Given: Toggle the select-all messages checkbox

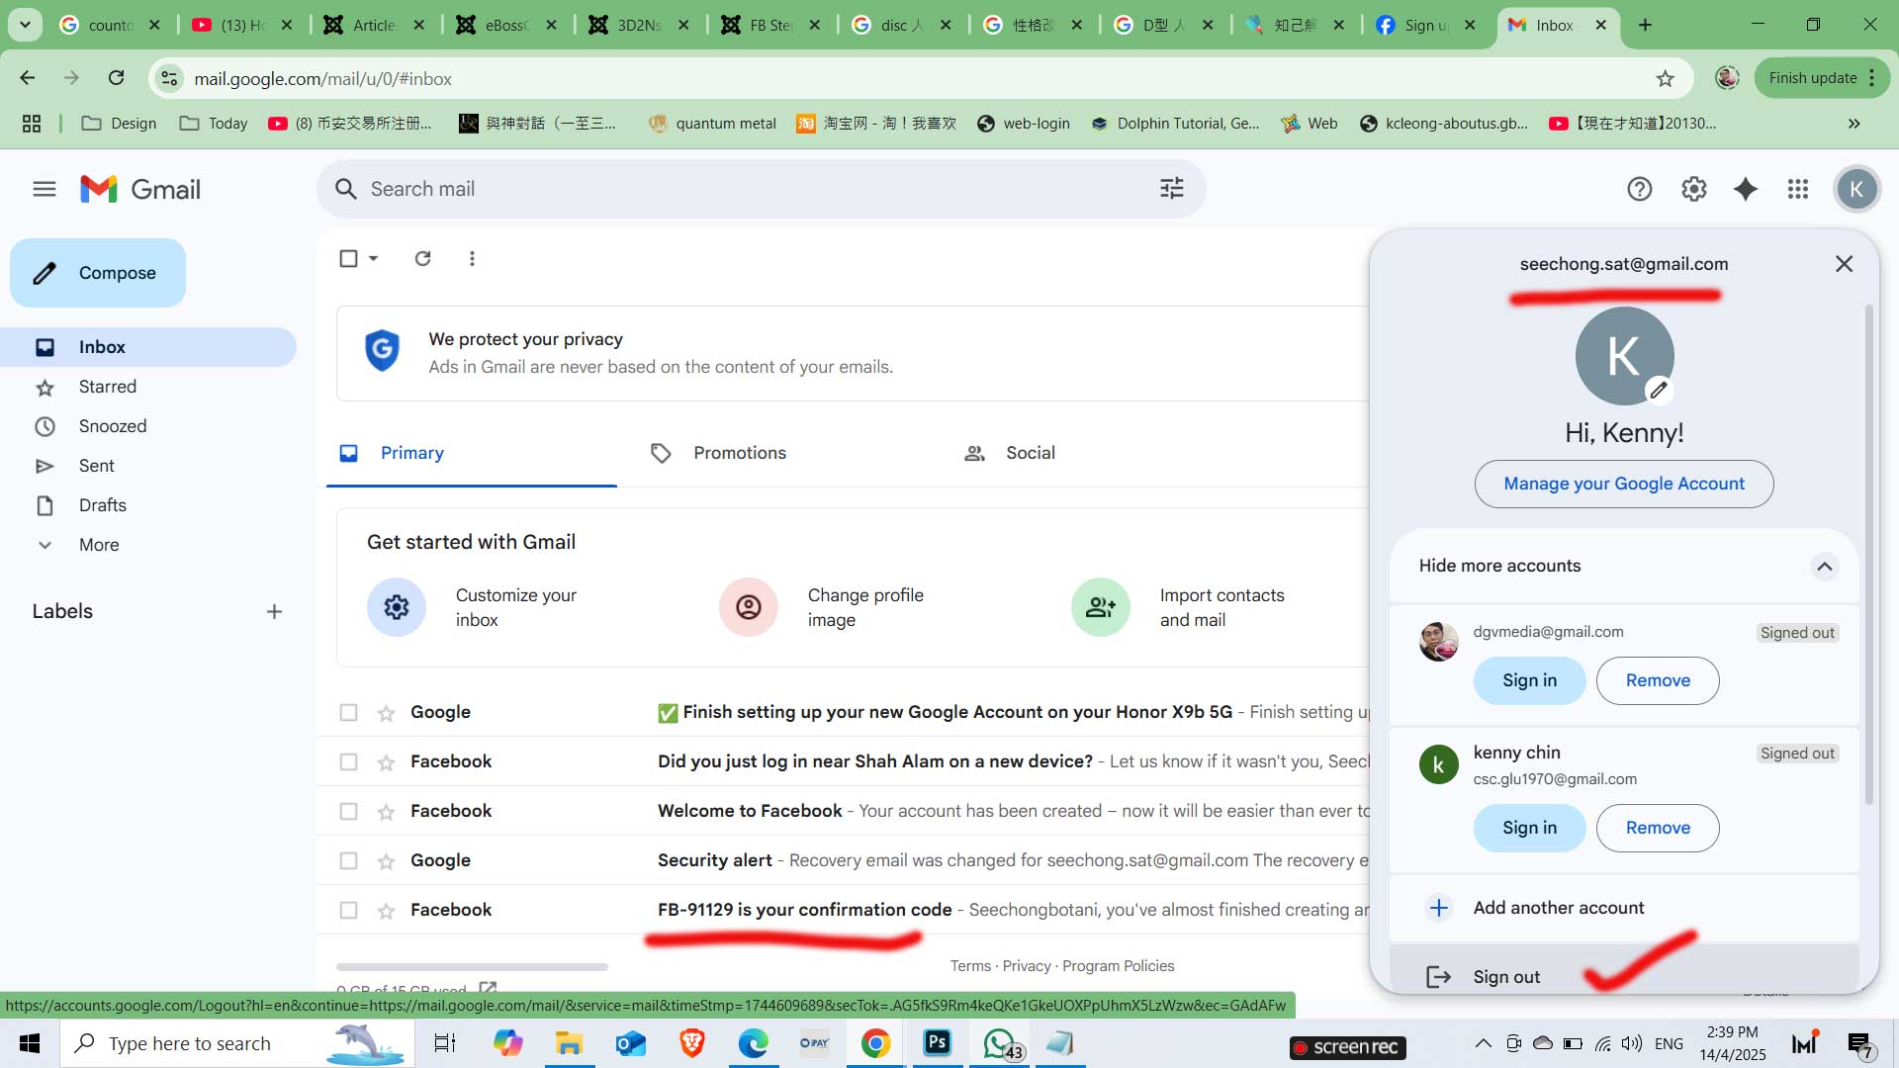Looking at the screenshot, I should pyautogui.click(x=348, y=258).
